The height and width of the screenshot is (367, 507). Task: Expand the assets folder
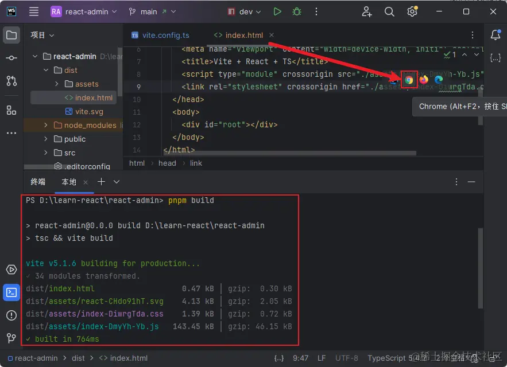coord(57,84)
